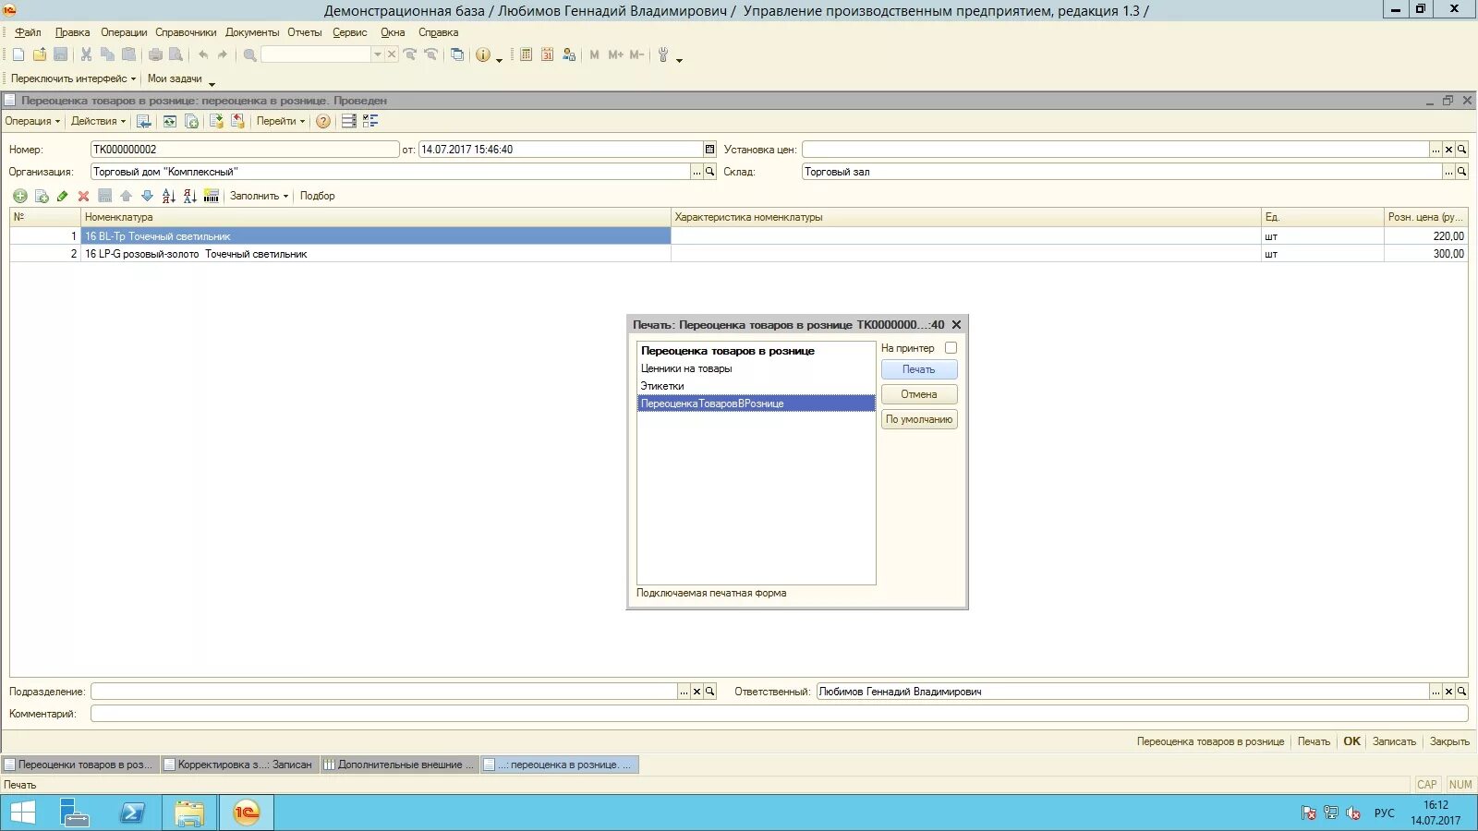Open the 'Справочники' menu

[186, 32]
